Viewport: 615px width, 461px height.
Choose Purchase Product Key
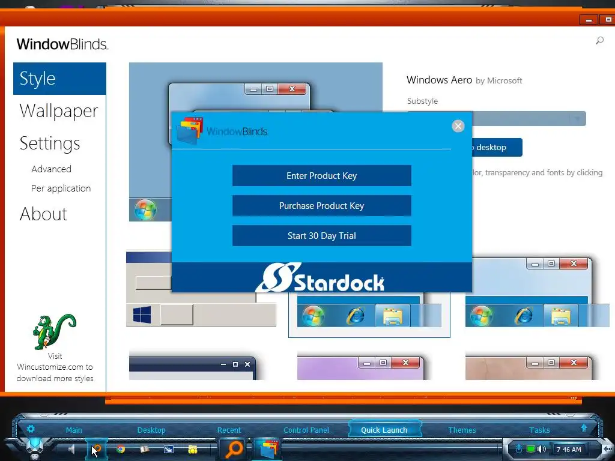[322, 206]
